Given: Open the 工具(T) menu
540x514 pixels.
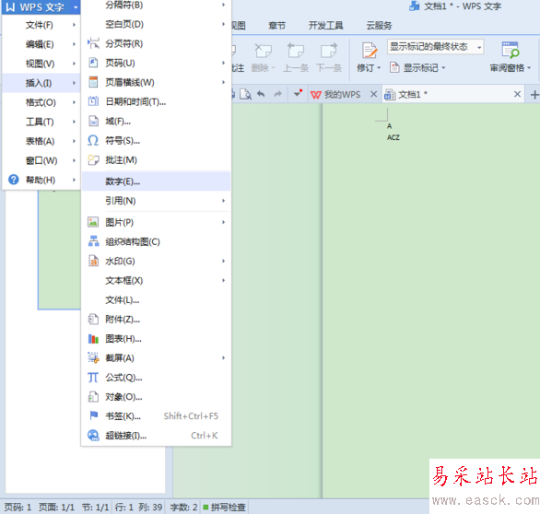Looking at the screenshot, I should pyautogui.click(x=41, y=122).
